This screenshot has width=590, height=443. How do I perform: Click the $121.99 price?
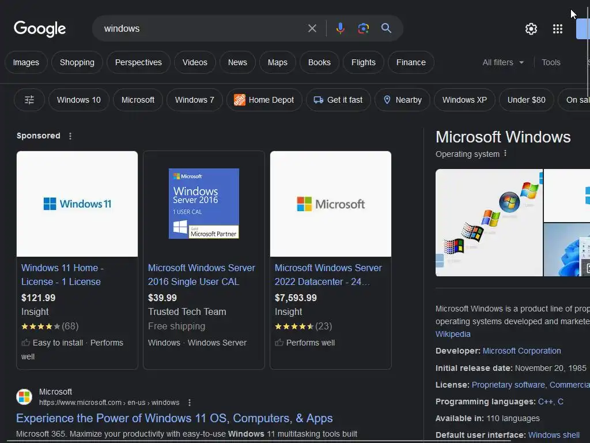click(39, 298)
